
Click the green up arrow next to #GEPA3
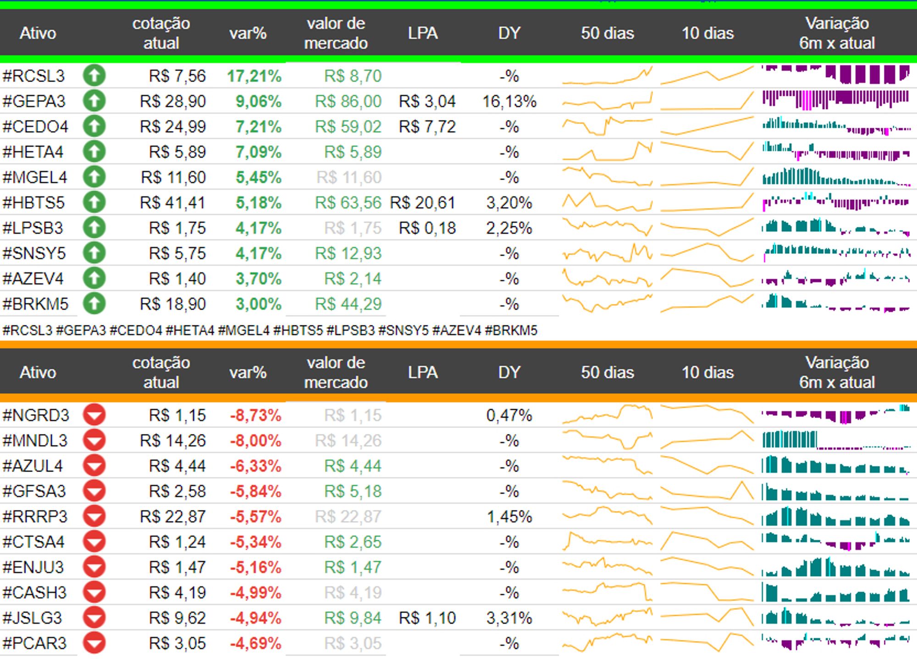pos(94,101)
